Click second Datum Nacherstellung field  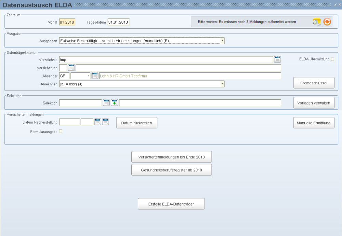[87, 122]
